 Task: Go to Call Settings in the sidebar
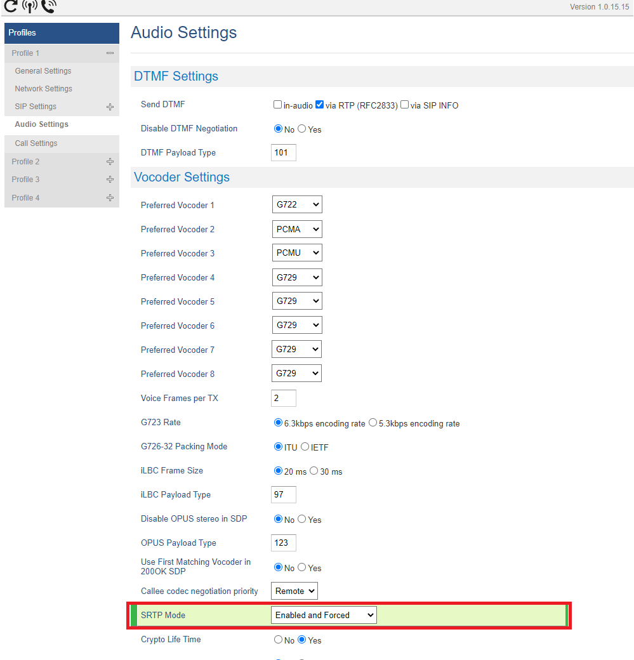tap(36, 143)
